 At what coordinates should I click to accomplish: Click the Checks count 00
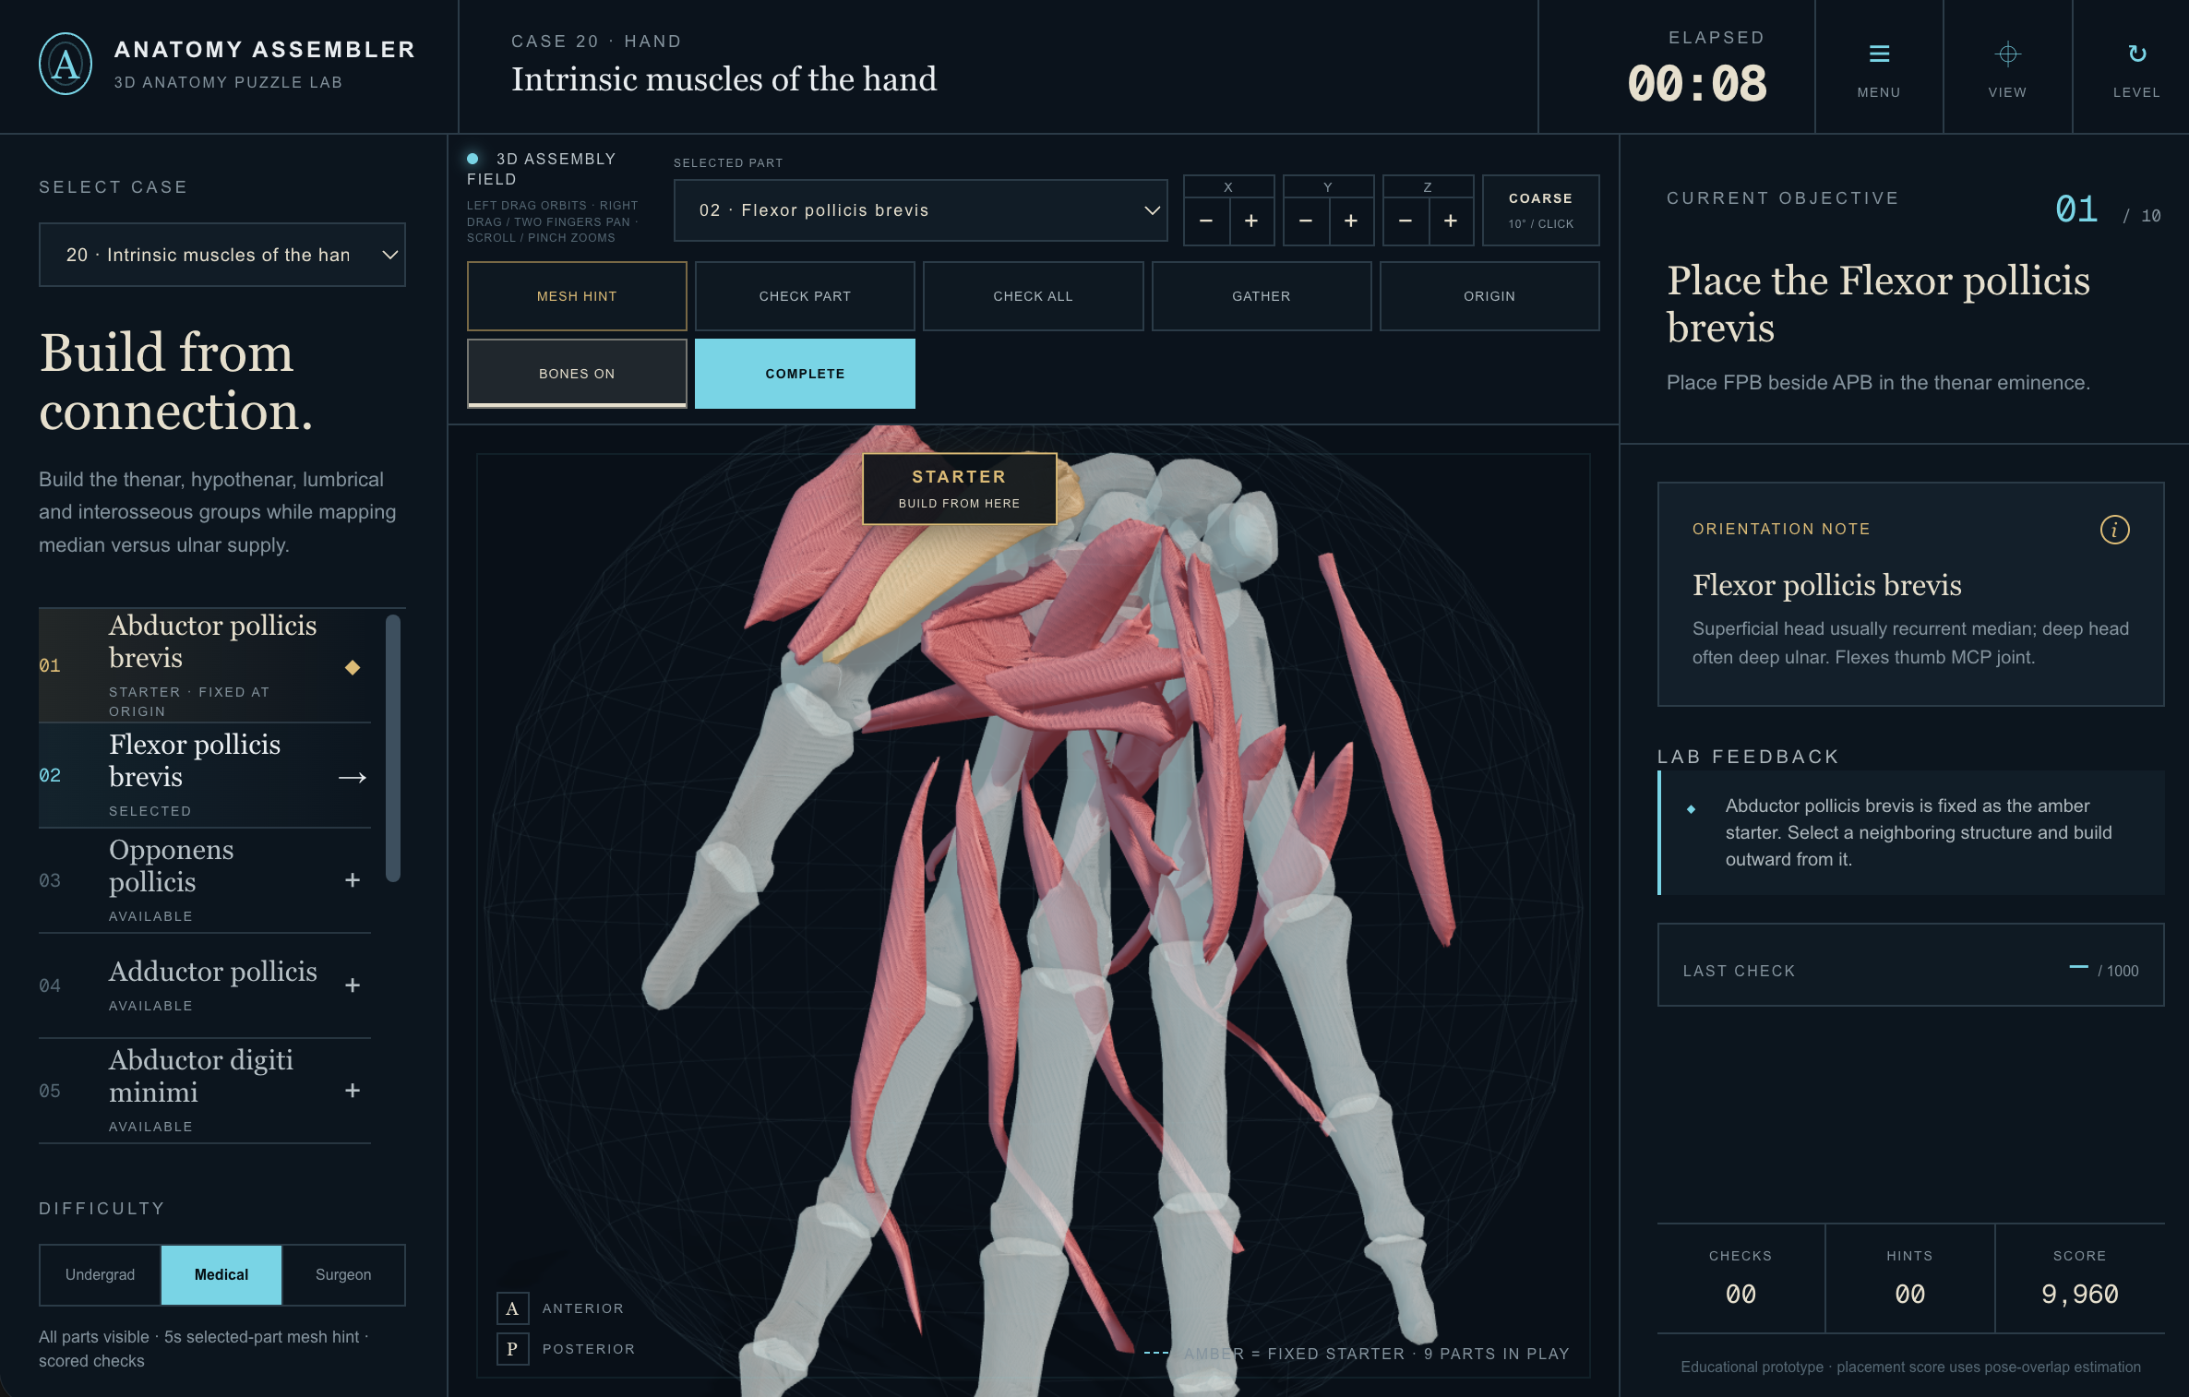(1740, 1294)
